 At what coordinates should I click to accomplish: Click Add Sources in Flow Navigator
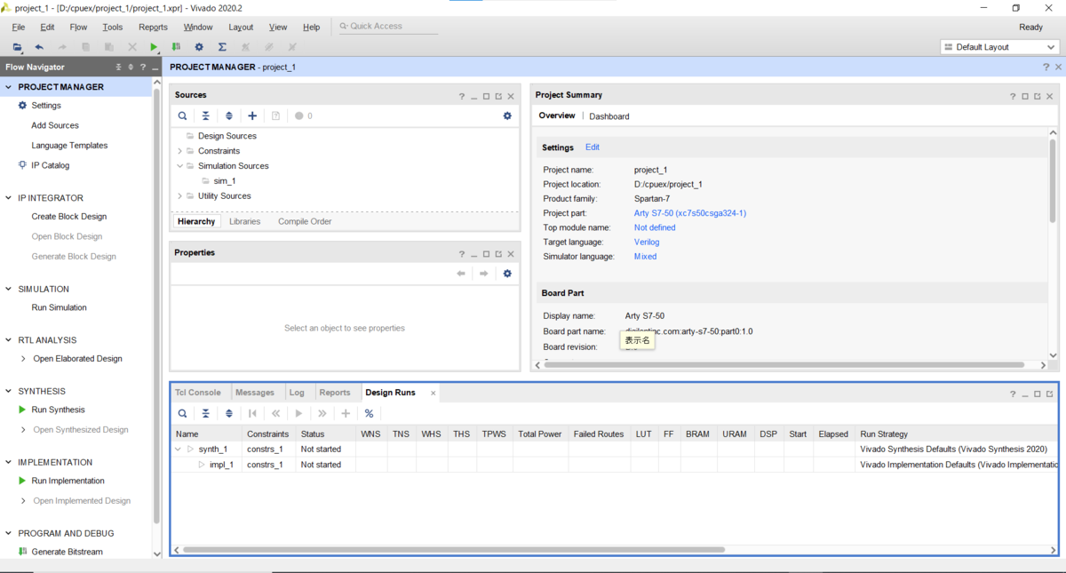coord(55,125)
